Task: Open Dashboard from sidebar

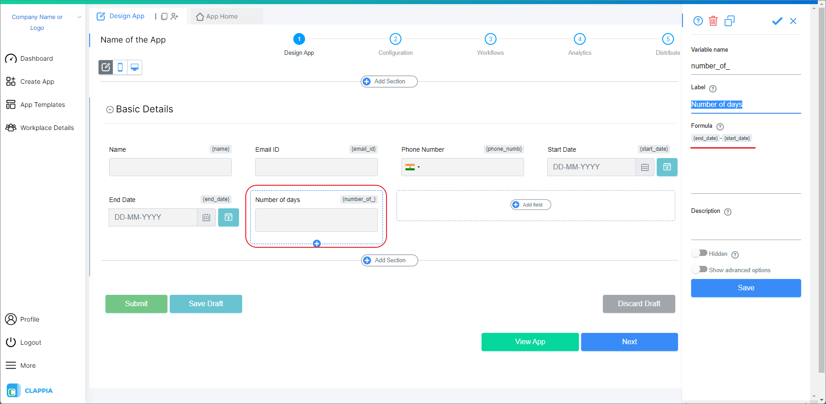Action: tap(29, 58)
